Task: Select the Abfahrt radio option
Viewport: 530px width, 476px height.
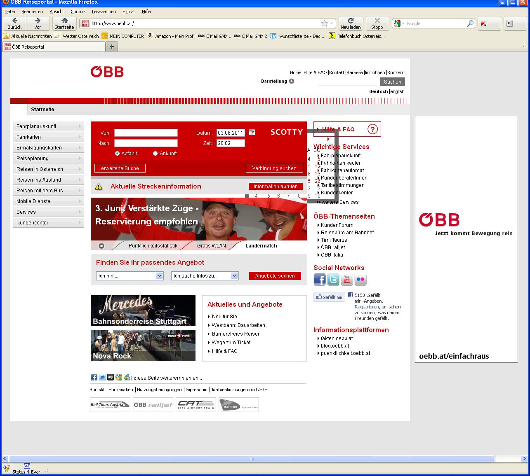Action: (x=118, y=154)
